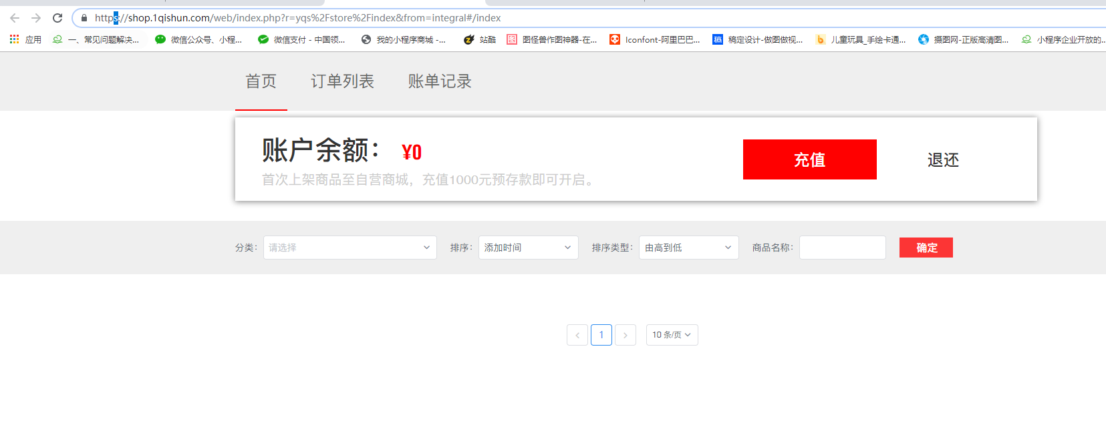Open the 10 条/页 page size dropdown
The height and width of the screenshot is (443, 1106).
[x=672, y=335]
